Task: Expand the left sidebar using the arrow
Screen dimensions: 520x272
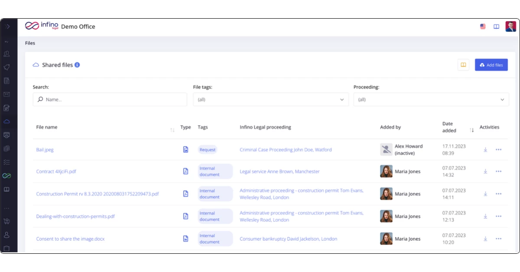Action: [x=7, y=26]
